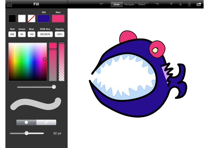Redo the stroke with the forward arrow
Image resolution: width=209 pixels, height=148 pixels.
(x=157, y=4)
